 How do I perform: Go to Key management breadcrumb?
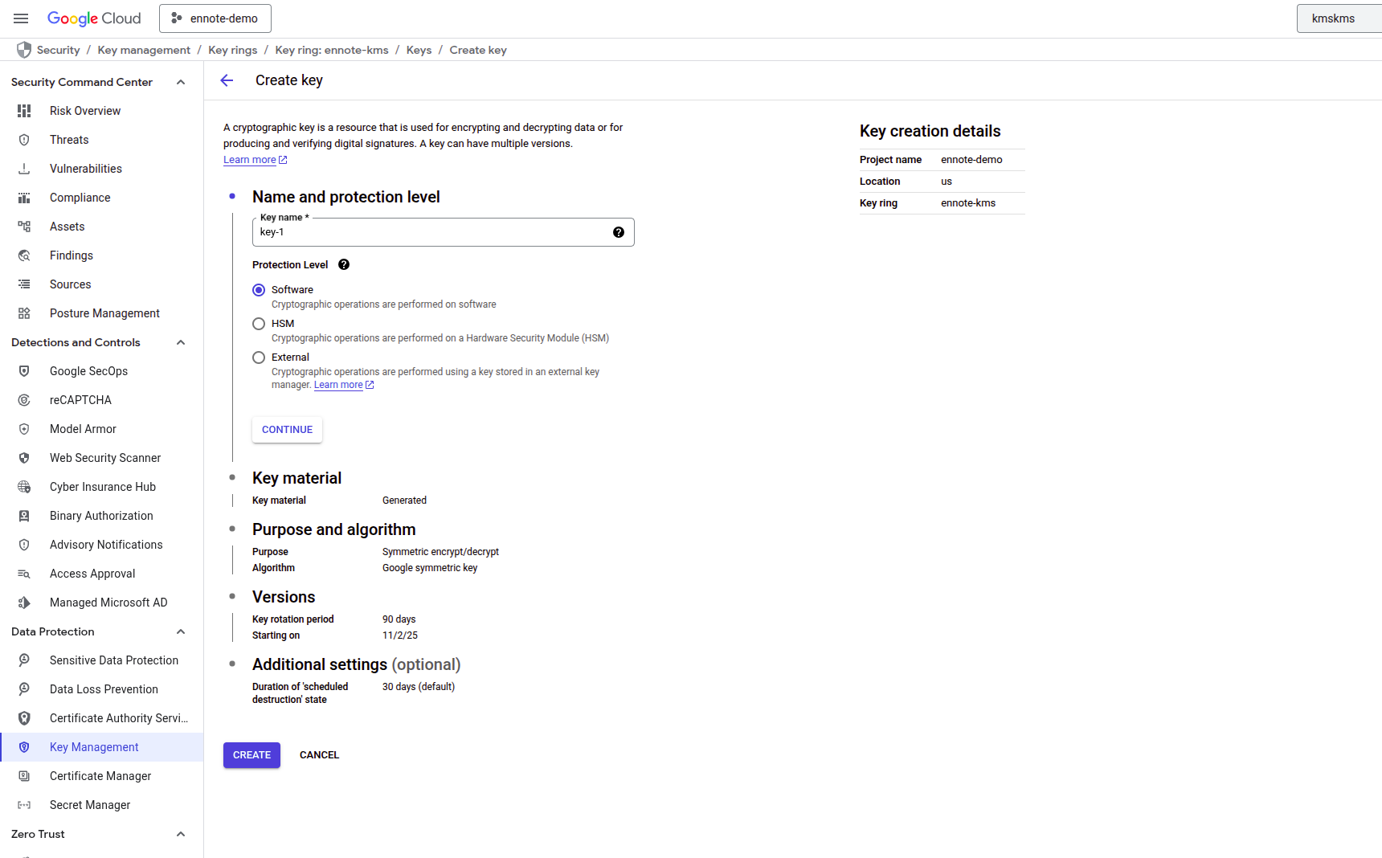click(144, 50)
